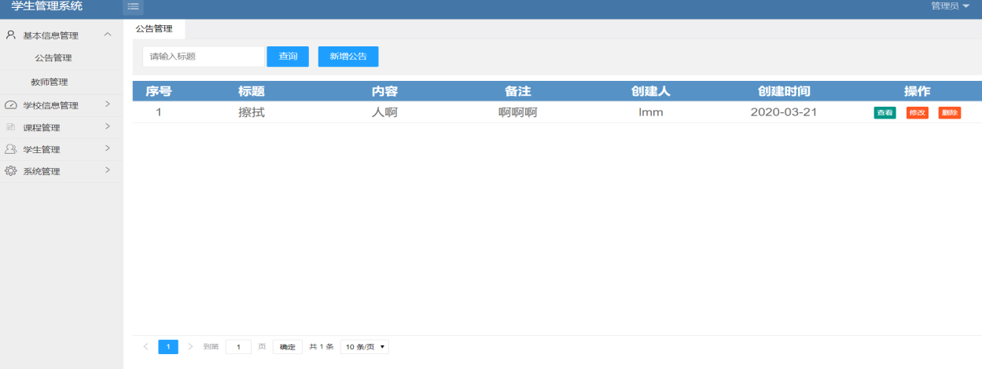982x369 pixels.
Task: Click the 确定 pagination button
Action: (x=288, y=347)
